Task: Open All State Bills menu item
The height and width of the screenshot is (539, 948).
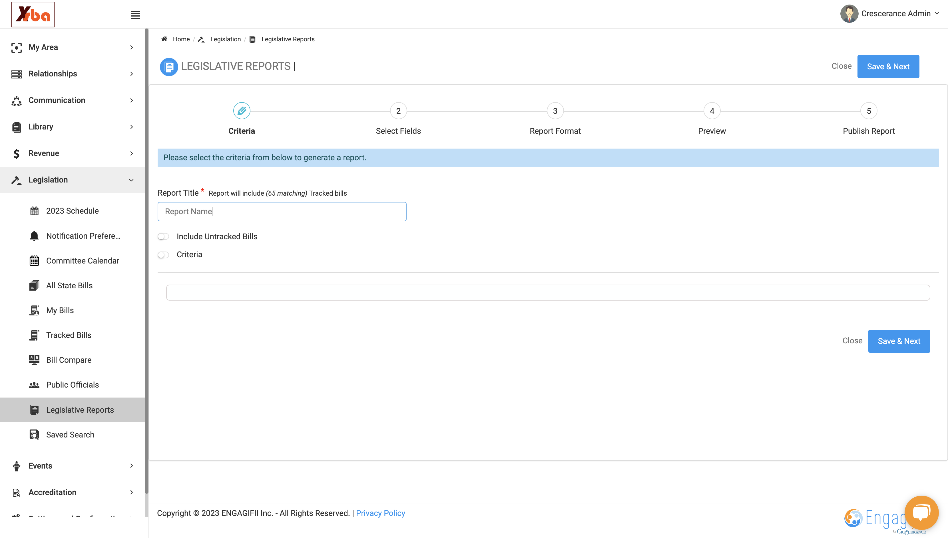Action: point(69,285)
